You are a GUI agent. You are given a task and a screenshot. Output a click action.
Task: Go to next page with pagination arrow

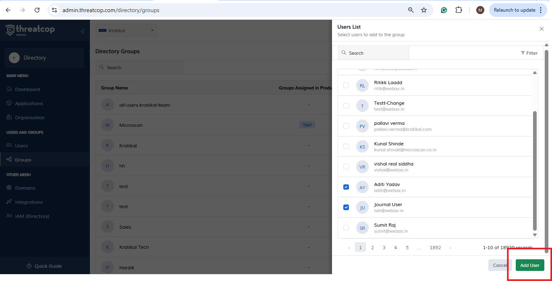coord(450,248)
